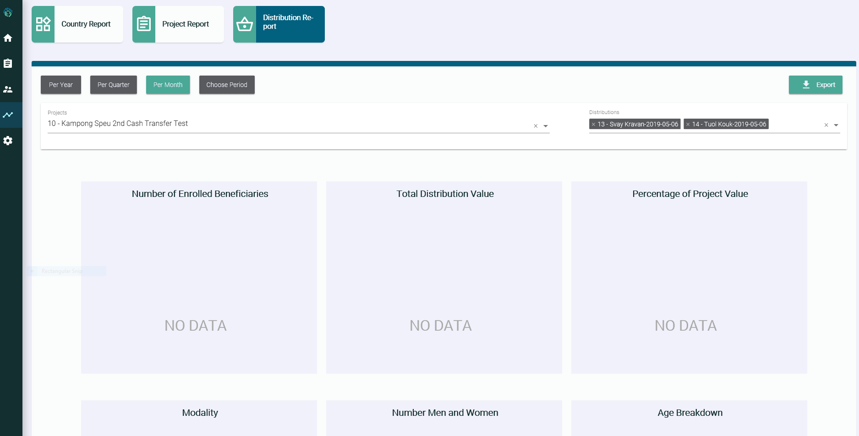
Task: Enable Per Quarter reporting view
Action: click(113, 85)
